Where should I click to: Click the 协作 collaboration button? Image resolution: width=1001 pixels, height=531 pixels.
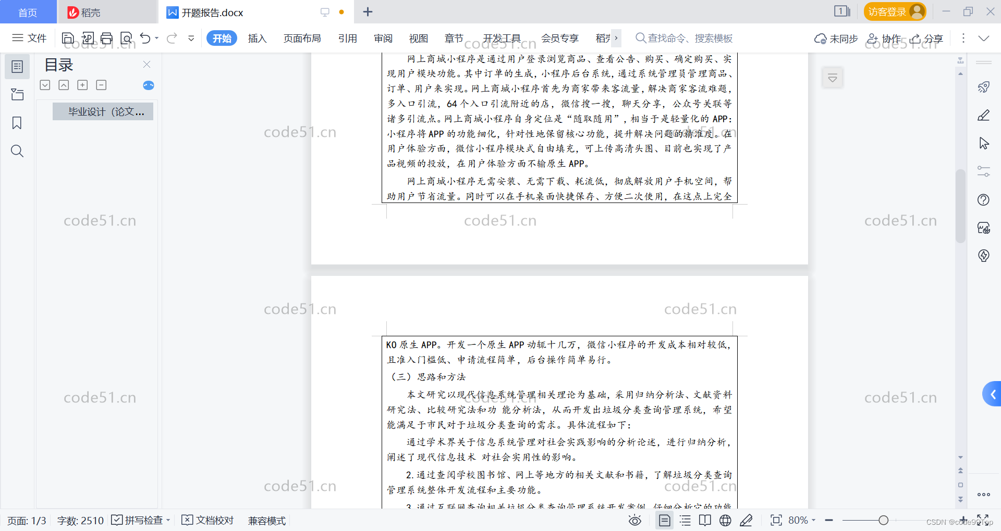pos(884,39)
